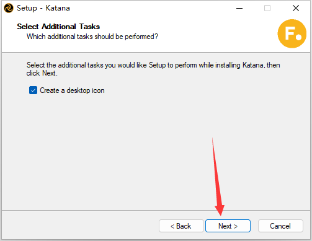Click the red arrow annotation pointing at Next

click(218, 178)
